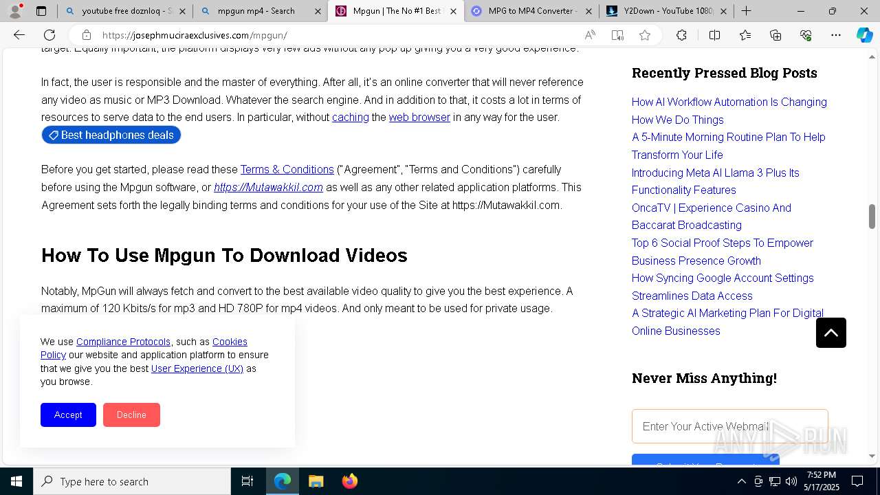Launch Firefox from the taskbar

tap(349, 481)
